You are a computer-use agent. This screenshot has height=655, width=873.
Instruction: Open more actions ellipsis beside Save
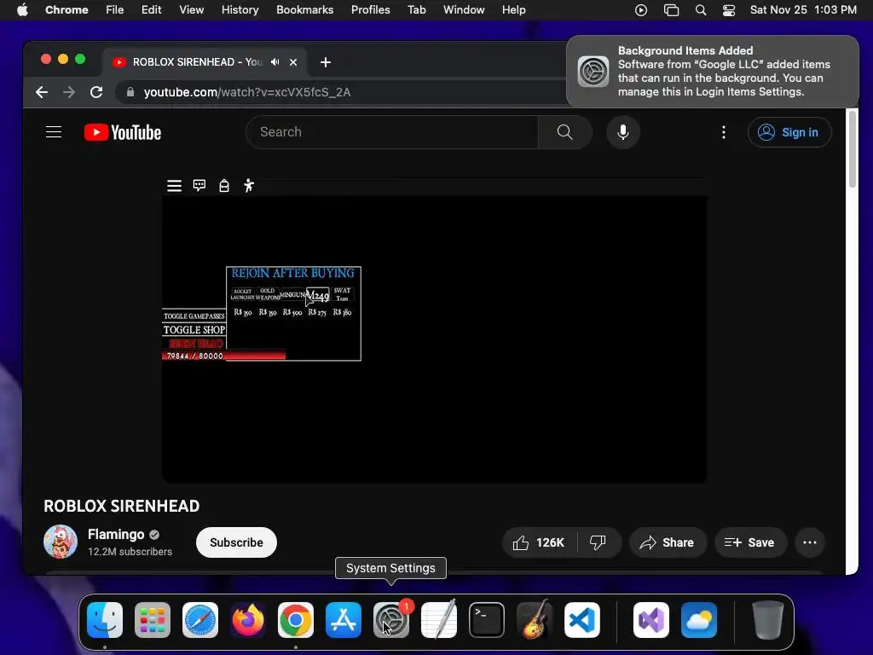(810, 542)
